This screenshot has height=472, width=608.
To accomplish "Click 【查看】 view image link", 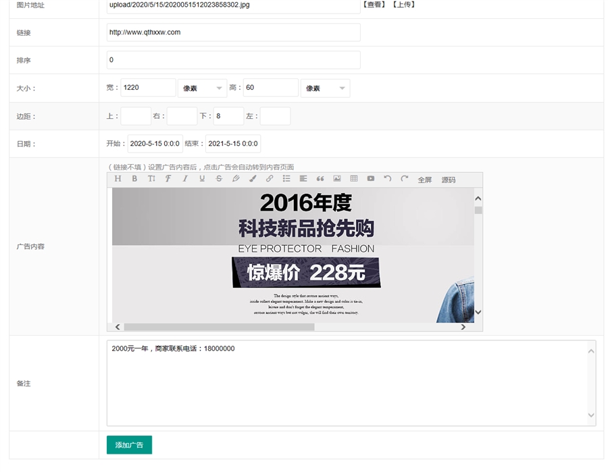I will click(x=375, y=5).
